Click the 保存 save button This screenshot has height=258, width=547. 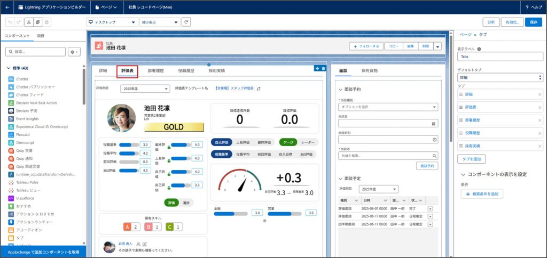point(534,22)
